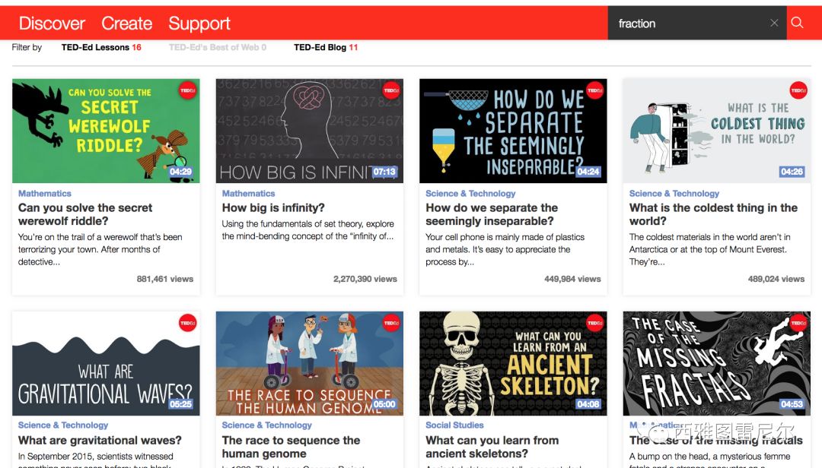Click the 04:08 duration badge
The width and height of the screenshot is (822, 468).
pyautogui.click(x=588, y=404)
